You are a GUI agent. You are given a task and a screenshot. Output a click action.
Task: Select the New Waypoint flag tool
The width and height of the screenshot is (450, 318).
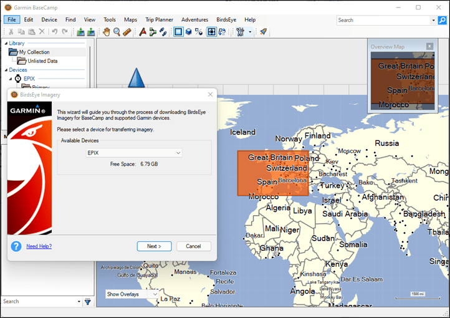143,32
